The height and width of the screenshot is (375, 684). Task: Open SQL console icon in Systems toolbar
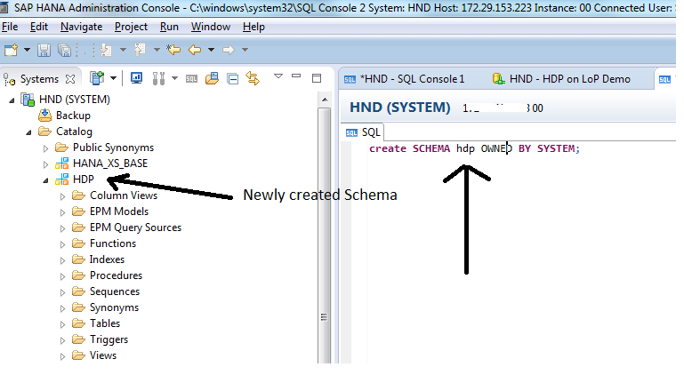pos(190,78)
